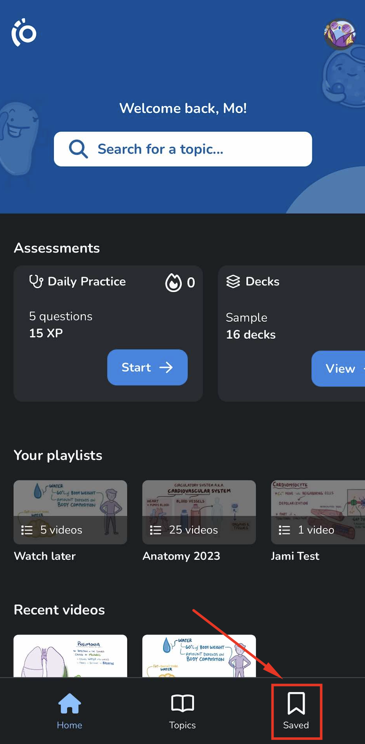Start the Daily Practice questions
The height and width of the screenshot is (744, 365).
coord(147,367)
